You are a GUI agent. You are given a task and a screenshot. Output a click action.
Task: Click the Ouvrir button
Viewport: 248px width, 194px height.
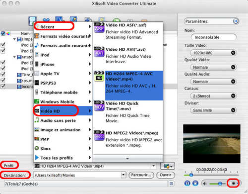coord(165,175)
